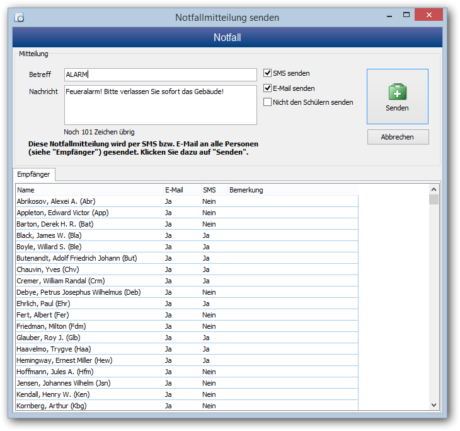Click into the Betreff field containing ALARM
The image size is (460, 431).
pos(161,75)
